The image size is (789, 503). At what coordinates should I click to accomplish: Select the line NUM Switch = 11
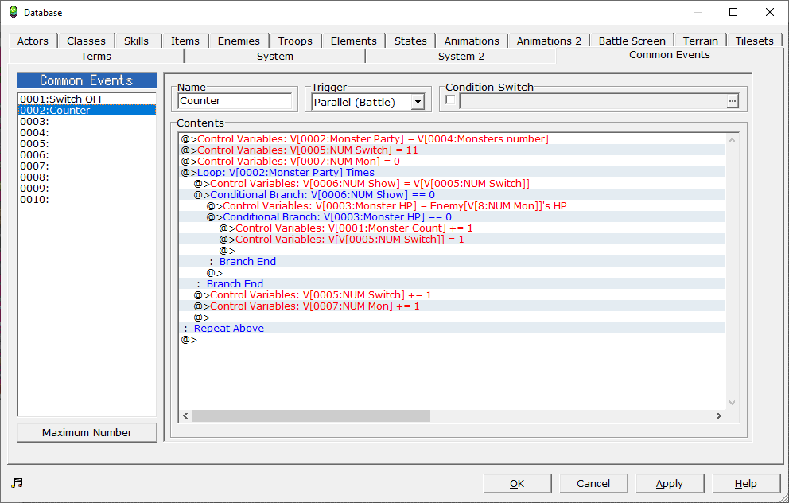(453, 150)
